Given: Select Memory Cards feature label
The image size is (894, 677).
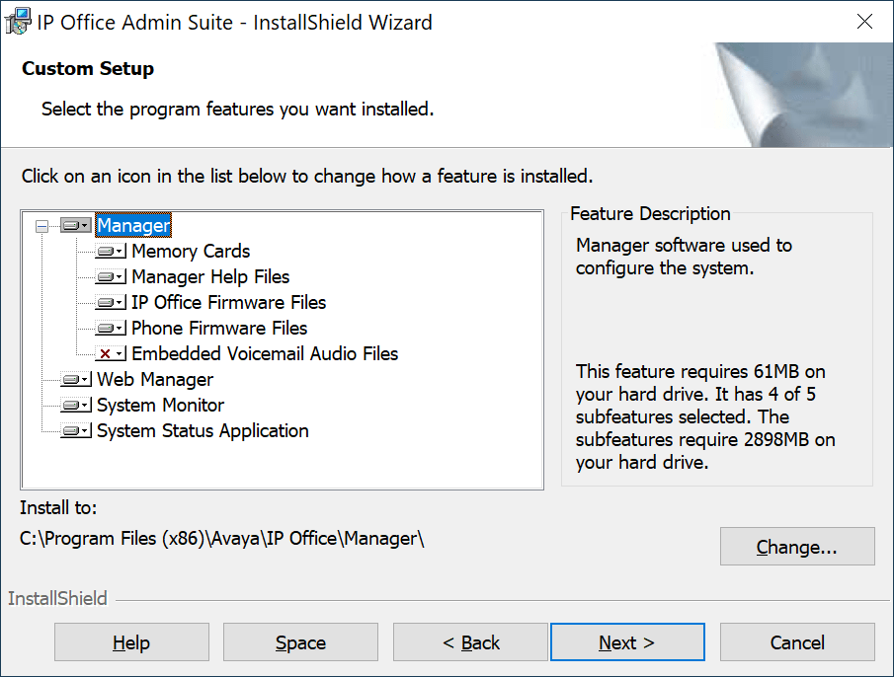Looking at the screenshot, I should pyautogui.click(x=191, y=251).
